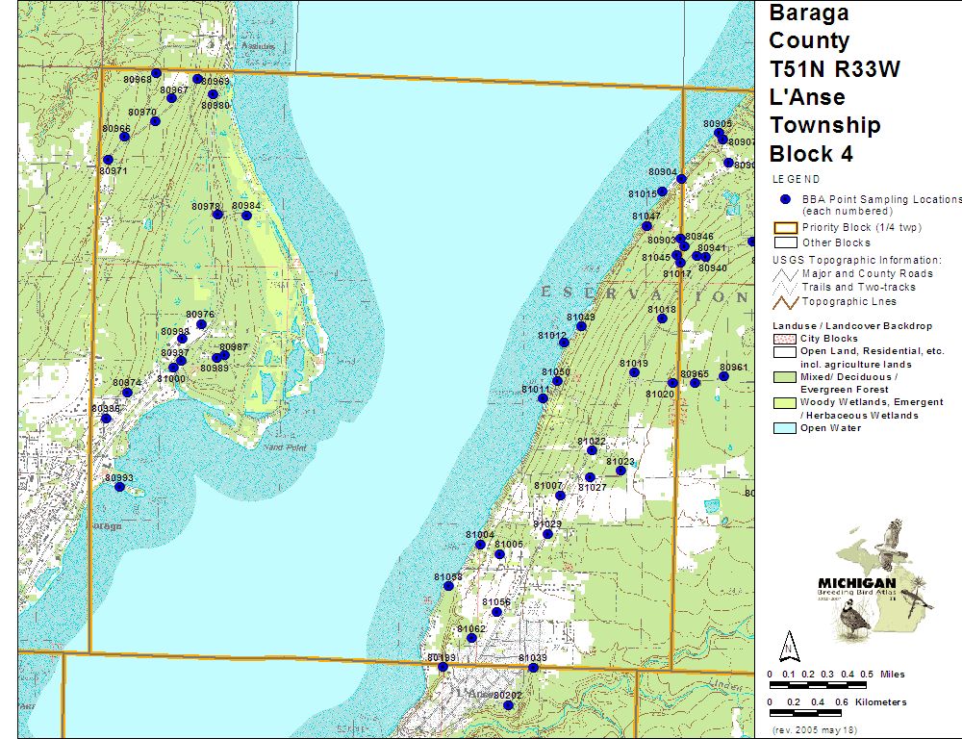Select the sampling point labeled 80978
The image size is (962, 739).
point(217,215)
